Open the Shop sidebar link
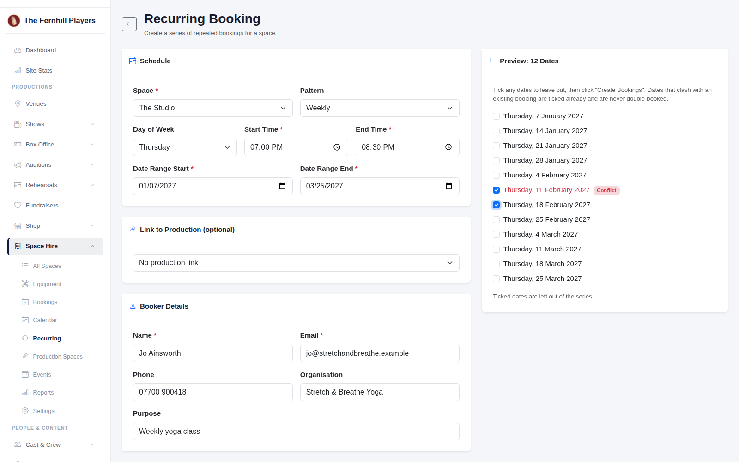The image size is (739, 462). (x=55, y=226)
